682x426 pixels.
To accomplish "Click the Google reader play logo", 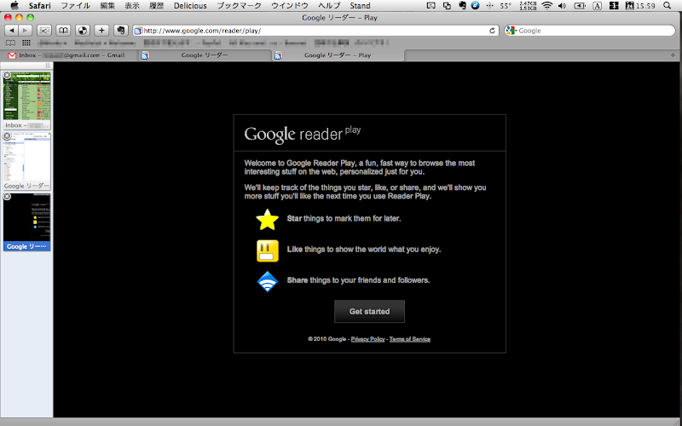I will 303,134.
